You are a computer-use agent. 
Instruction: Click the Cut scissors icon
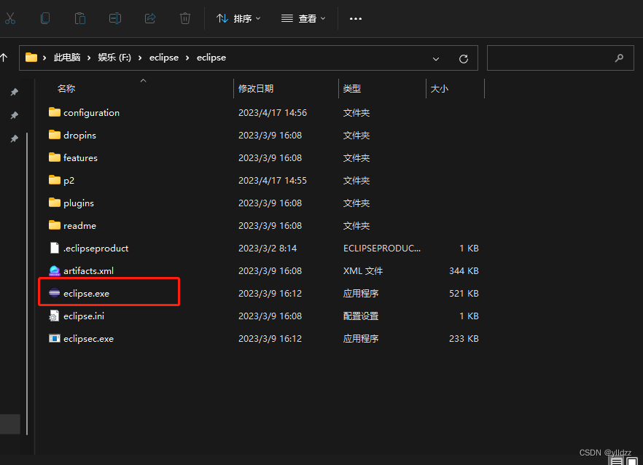coord(9,18)
